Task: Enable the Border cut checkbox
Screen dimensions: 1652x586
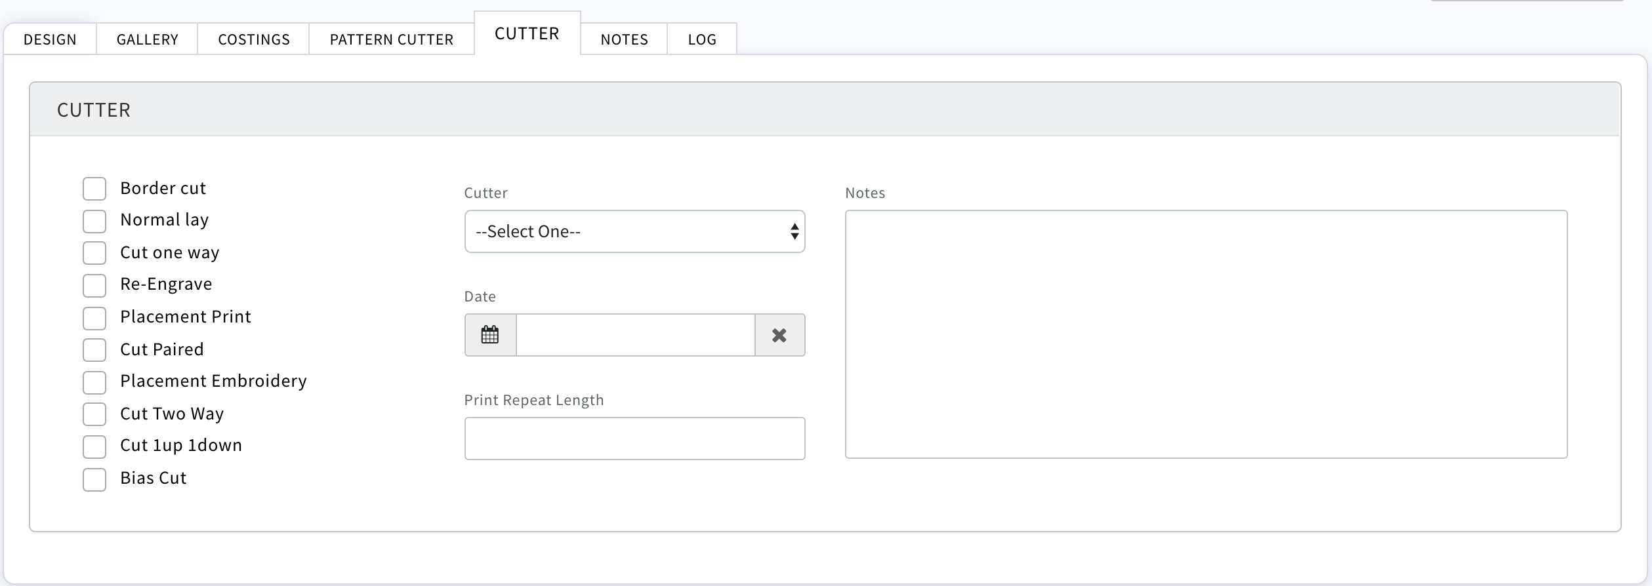Action: click(x=94, y=189)
